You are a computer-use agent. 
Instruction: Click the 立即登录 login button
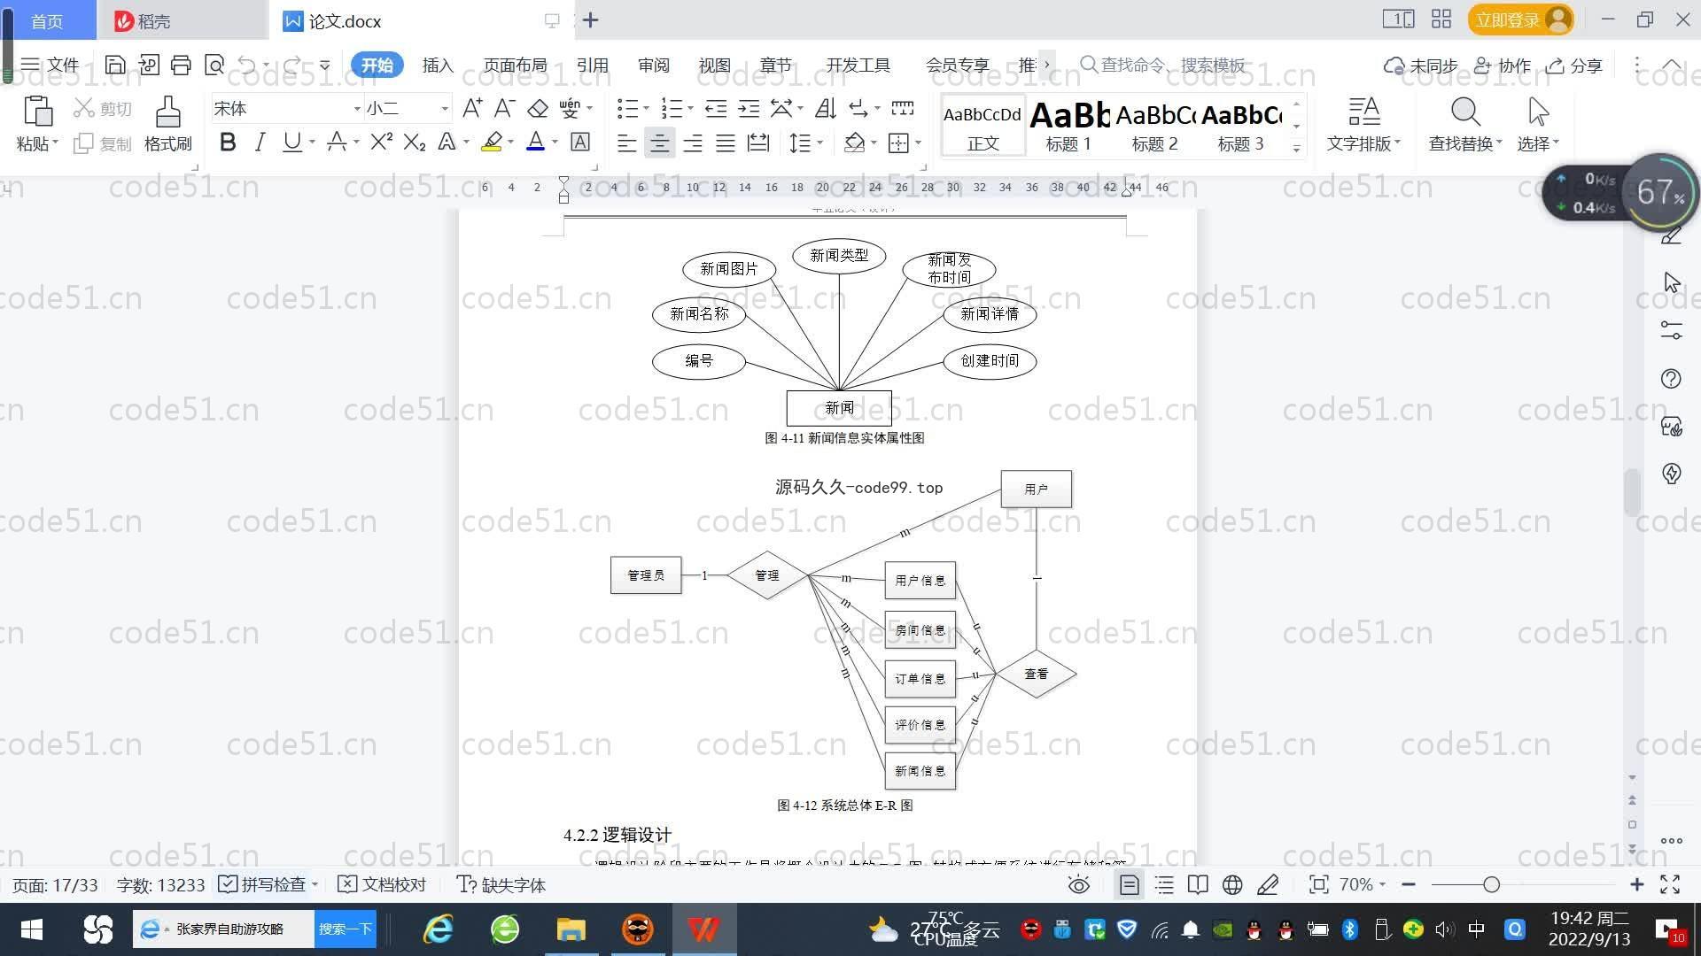click(1520, 19)
